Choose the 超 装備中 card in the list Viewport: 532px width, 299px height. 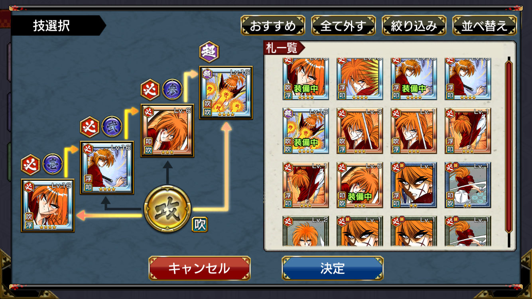click(306, 131)
